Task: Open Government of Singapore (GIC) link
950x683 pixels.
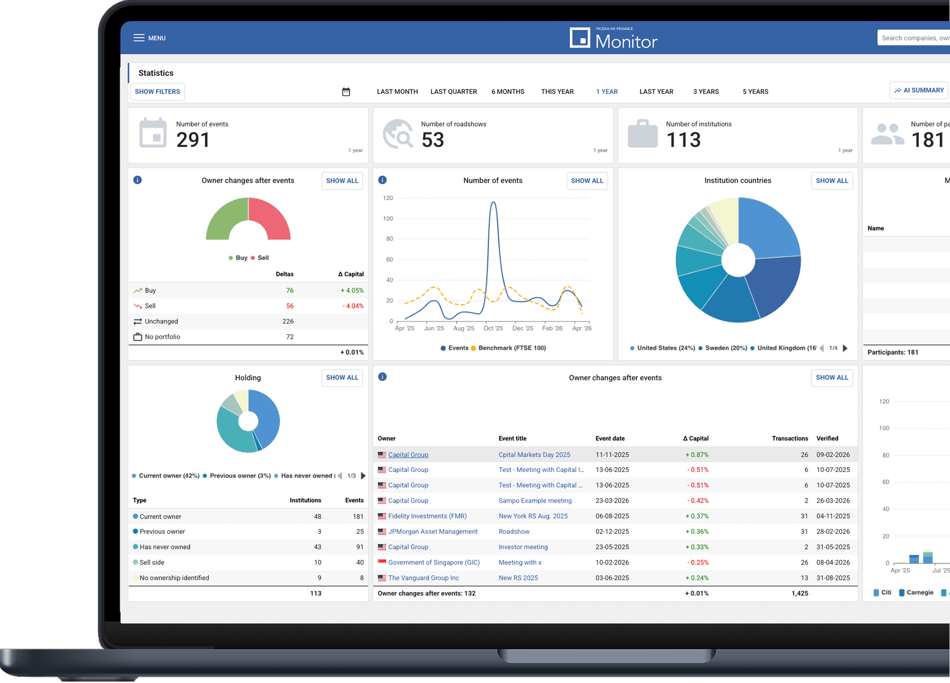Action: [433, 562]
